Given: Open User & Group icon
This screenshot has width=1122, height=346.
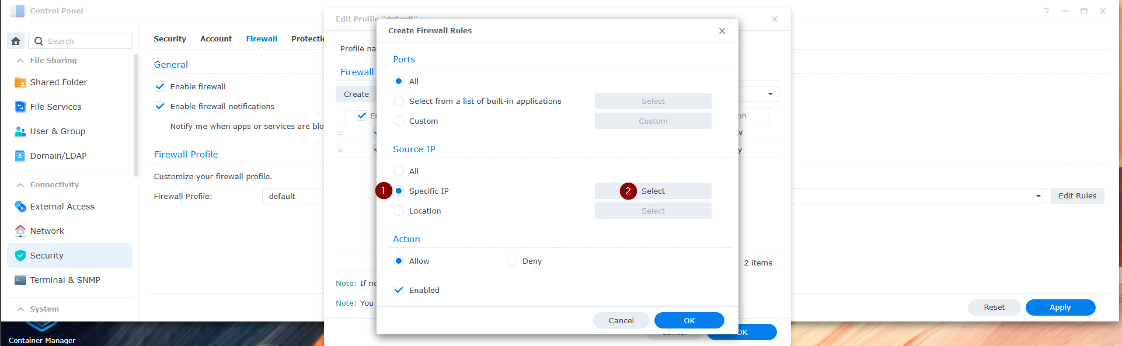Looking at the screenshot, I should coord(20,131).
